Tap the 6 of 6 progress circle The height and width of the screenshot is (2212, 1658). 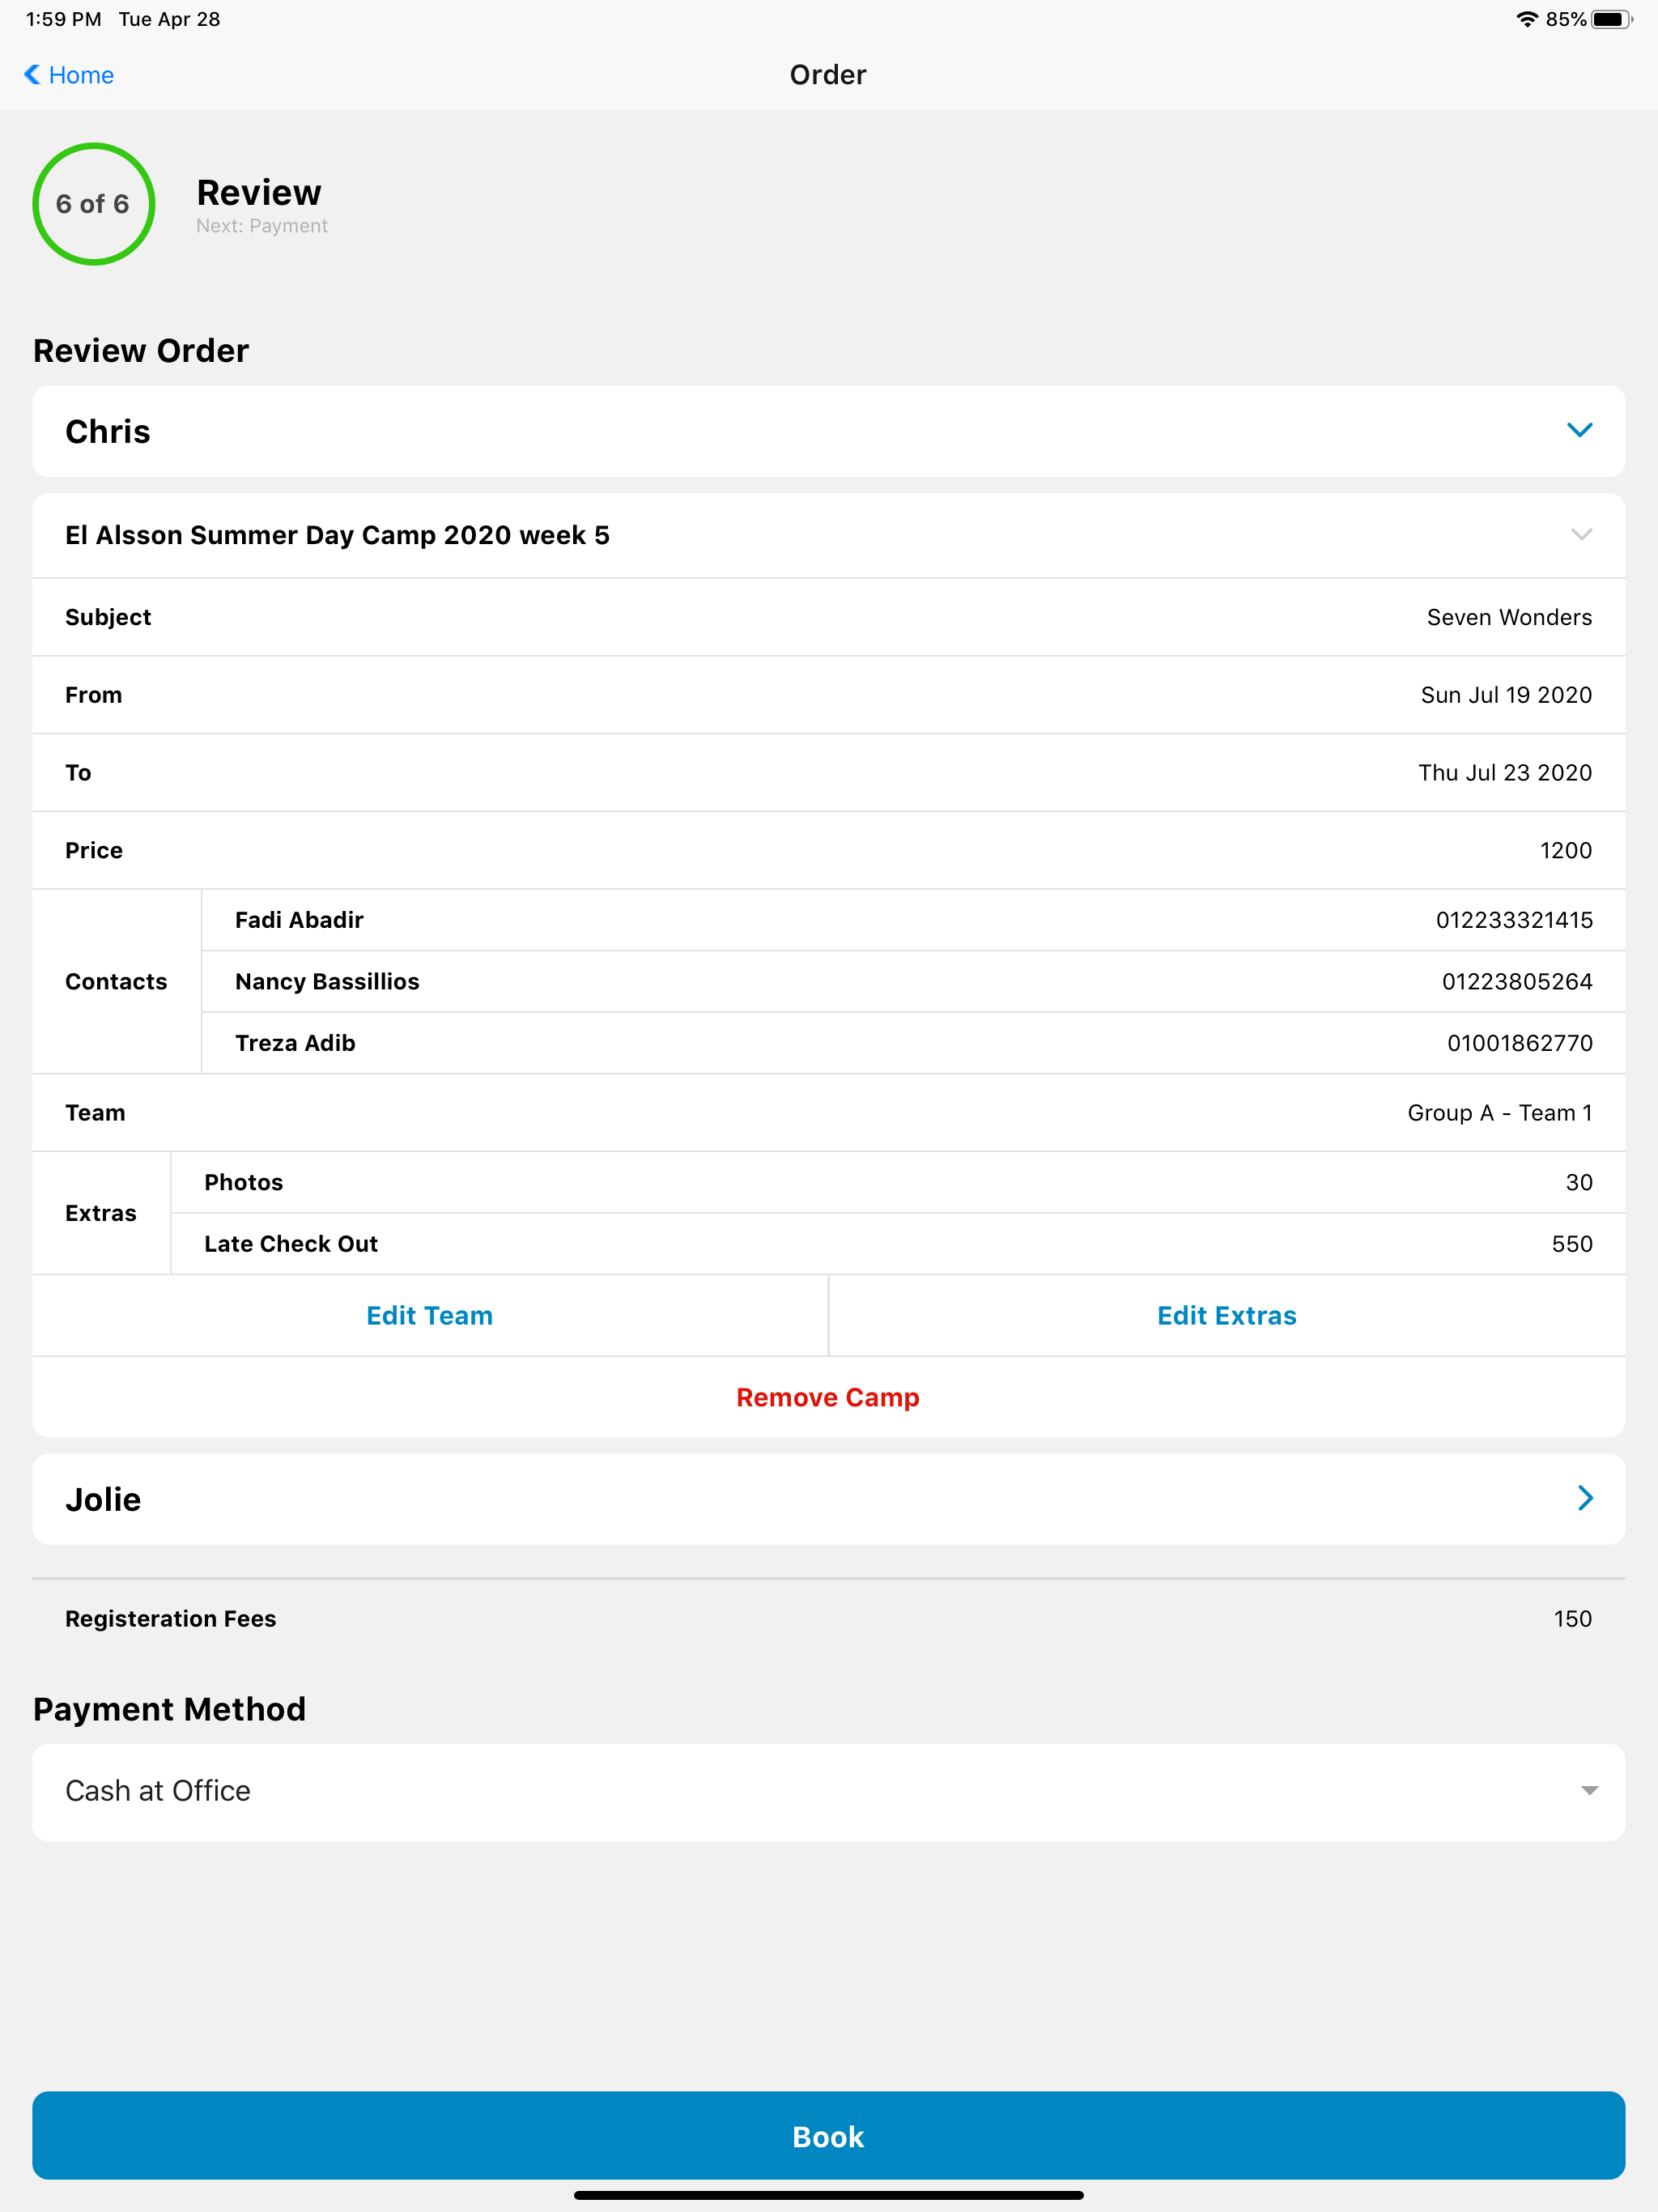93,204
